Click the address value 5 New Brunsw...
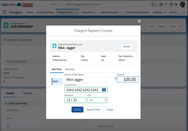This screenshot has width=188, height=131. pos(60,60)
